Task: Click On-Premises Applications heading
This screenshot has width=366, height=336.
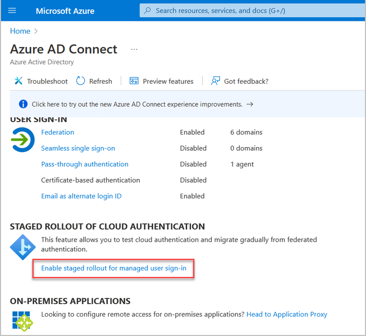Action: pyautogui.click(x=70, y=301)
